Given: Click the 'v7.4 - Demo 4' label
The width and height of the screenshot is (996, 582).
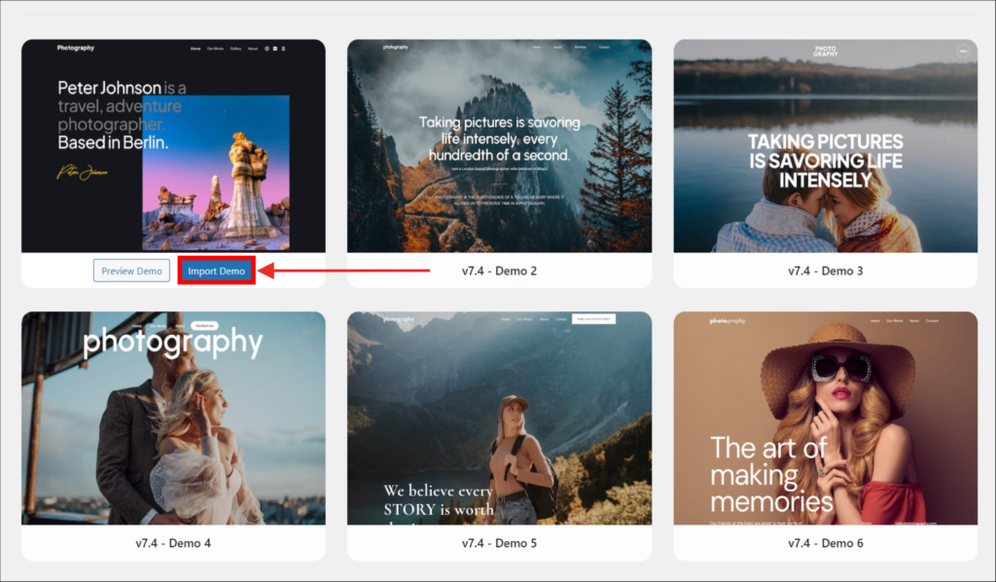Looking at the screenshot, I should 173,543.
